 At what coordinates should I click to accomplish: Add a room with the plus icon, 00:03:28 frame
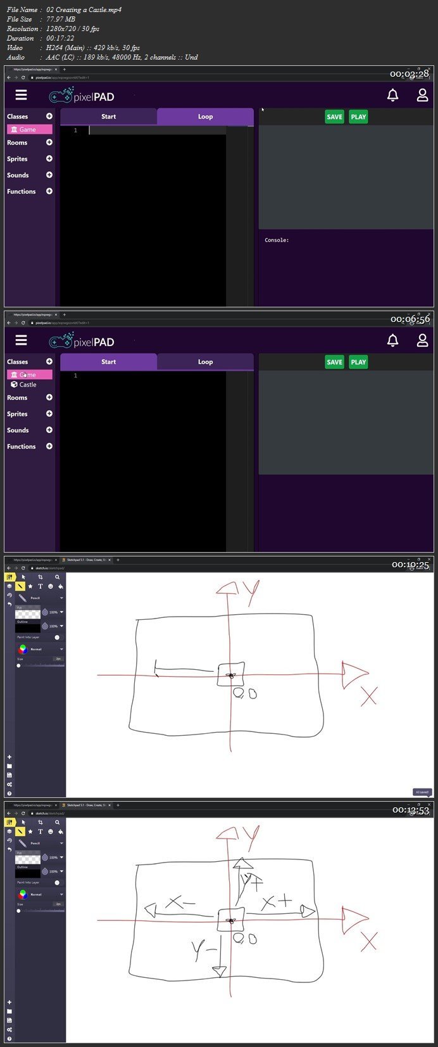(x=49, y=143)
